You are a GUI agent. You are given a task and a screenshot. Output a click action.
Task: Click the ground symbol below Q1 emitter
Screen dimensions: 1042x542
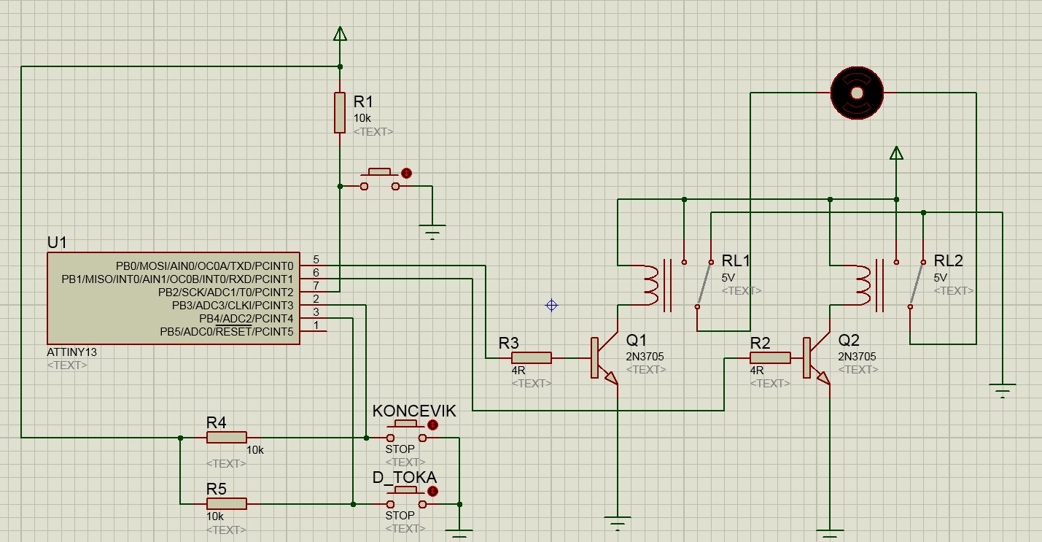(618, 524)
